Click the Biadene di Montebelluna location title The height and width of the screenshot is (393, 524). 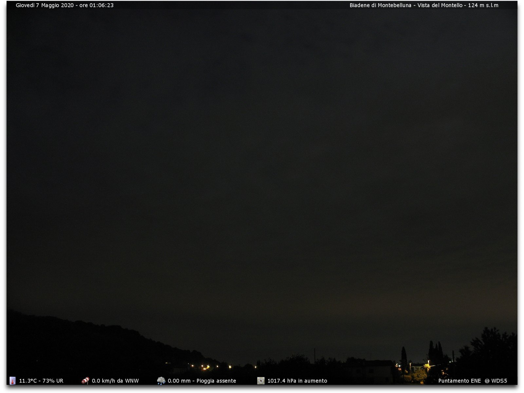pos(380,5)
